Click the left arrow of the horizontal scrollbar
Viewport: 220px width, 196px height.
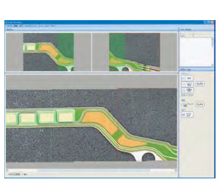coord(7,170)
